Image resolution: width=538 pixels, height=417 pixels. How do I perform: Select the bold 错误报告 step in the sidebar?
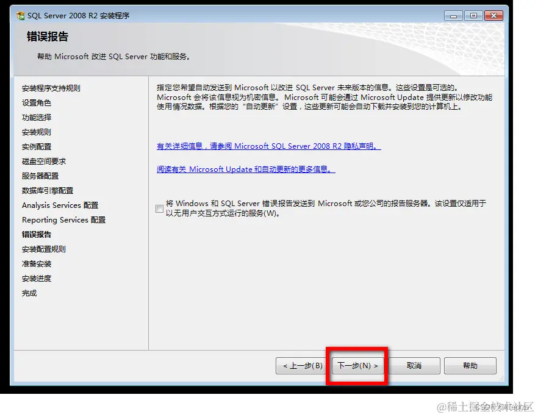click(37, 235)
